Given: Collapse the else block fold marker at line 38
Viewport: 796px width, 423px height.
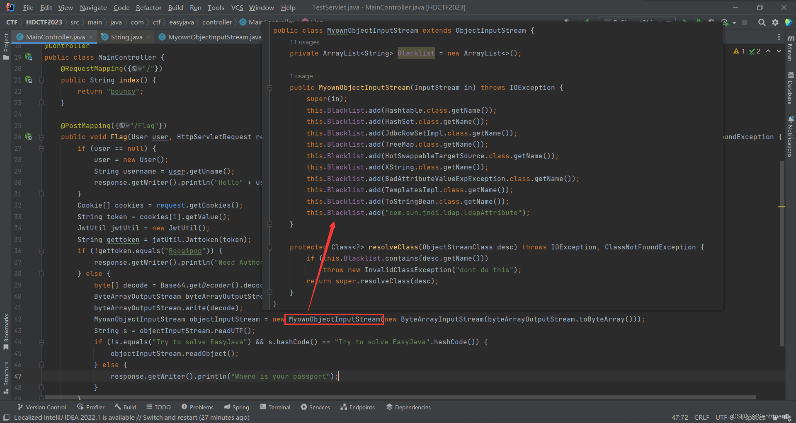Looking at the screenshot, I should 41,274.
